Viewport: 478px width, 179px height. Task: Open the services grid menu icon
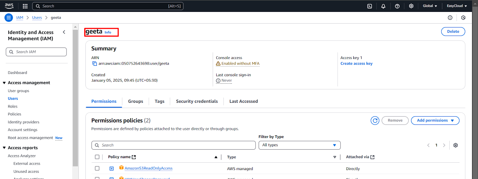[x=25, y=6]
